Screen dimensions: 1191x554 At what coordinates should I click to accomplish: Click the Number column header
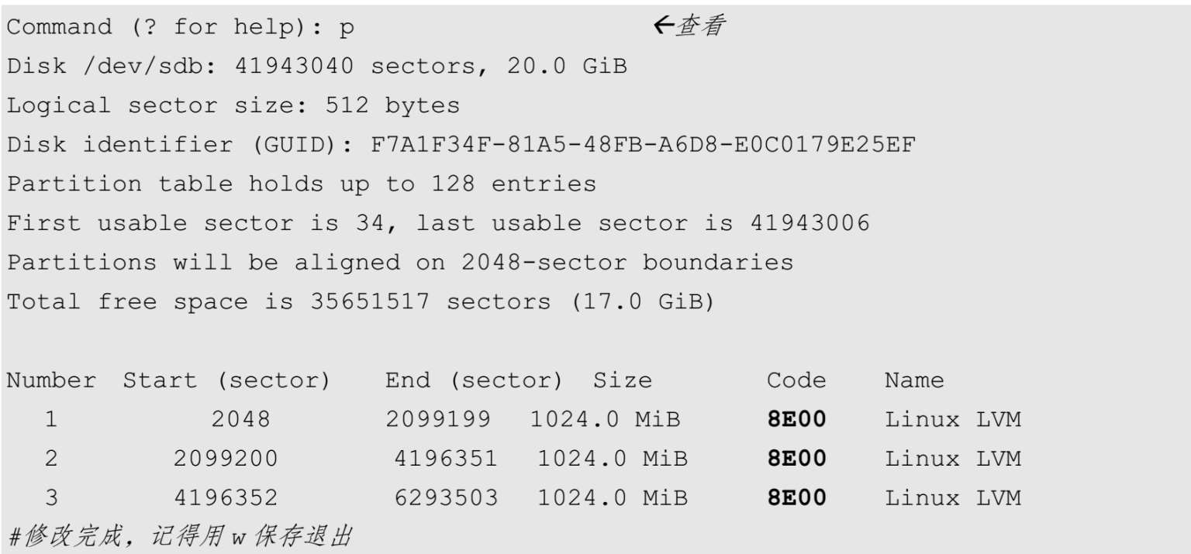coord(51,380)
